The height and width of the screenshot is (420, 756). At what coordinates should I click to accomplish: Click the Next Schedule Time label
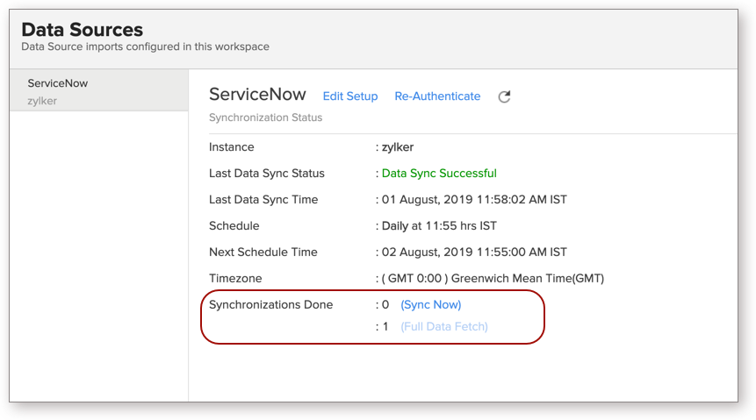[x=263, y=252]
